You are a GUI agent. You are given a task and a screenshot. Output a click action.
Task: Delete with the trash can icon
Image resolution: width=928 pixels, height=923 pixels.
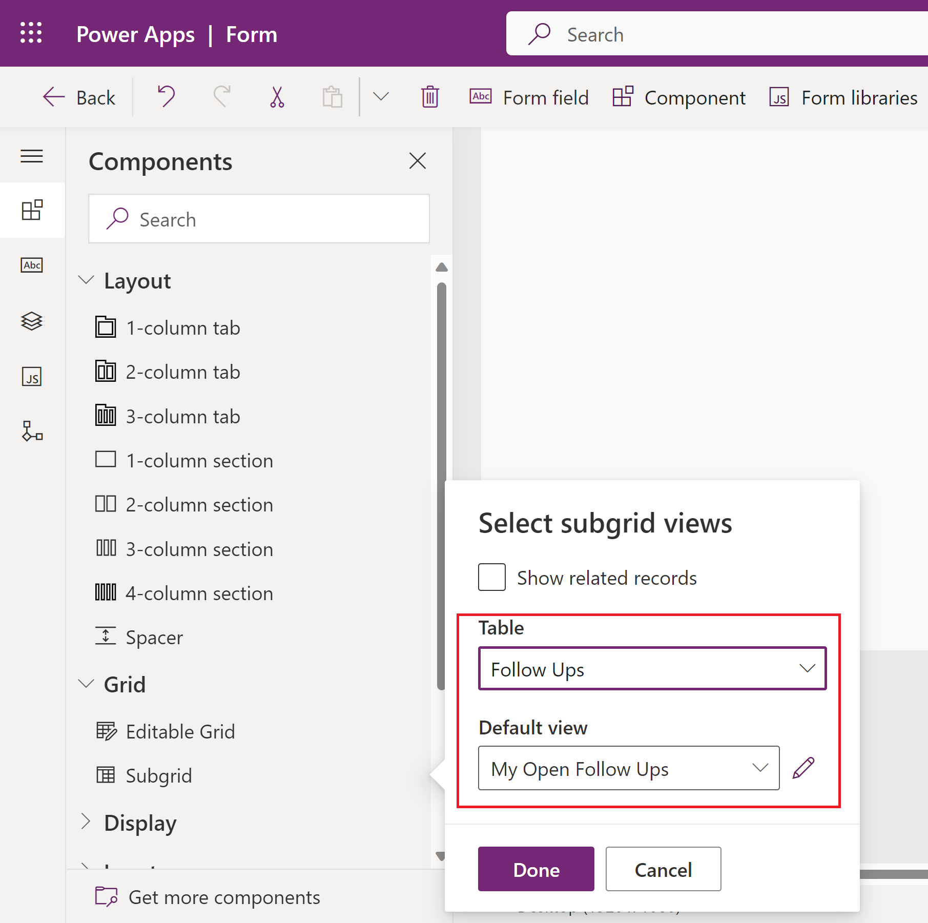(430, 97)
